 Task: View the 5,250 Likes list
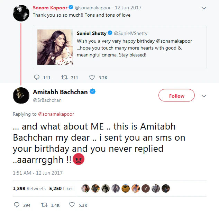(x=61, y=188)
